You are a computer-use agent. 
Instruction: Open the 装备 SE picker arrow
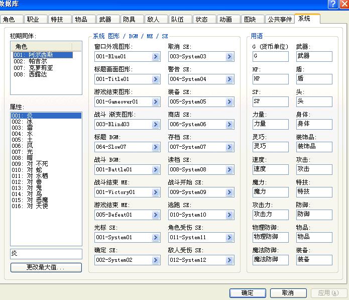click(x=229, y=102)
